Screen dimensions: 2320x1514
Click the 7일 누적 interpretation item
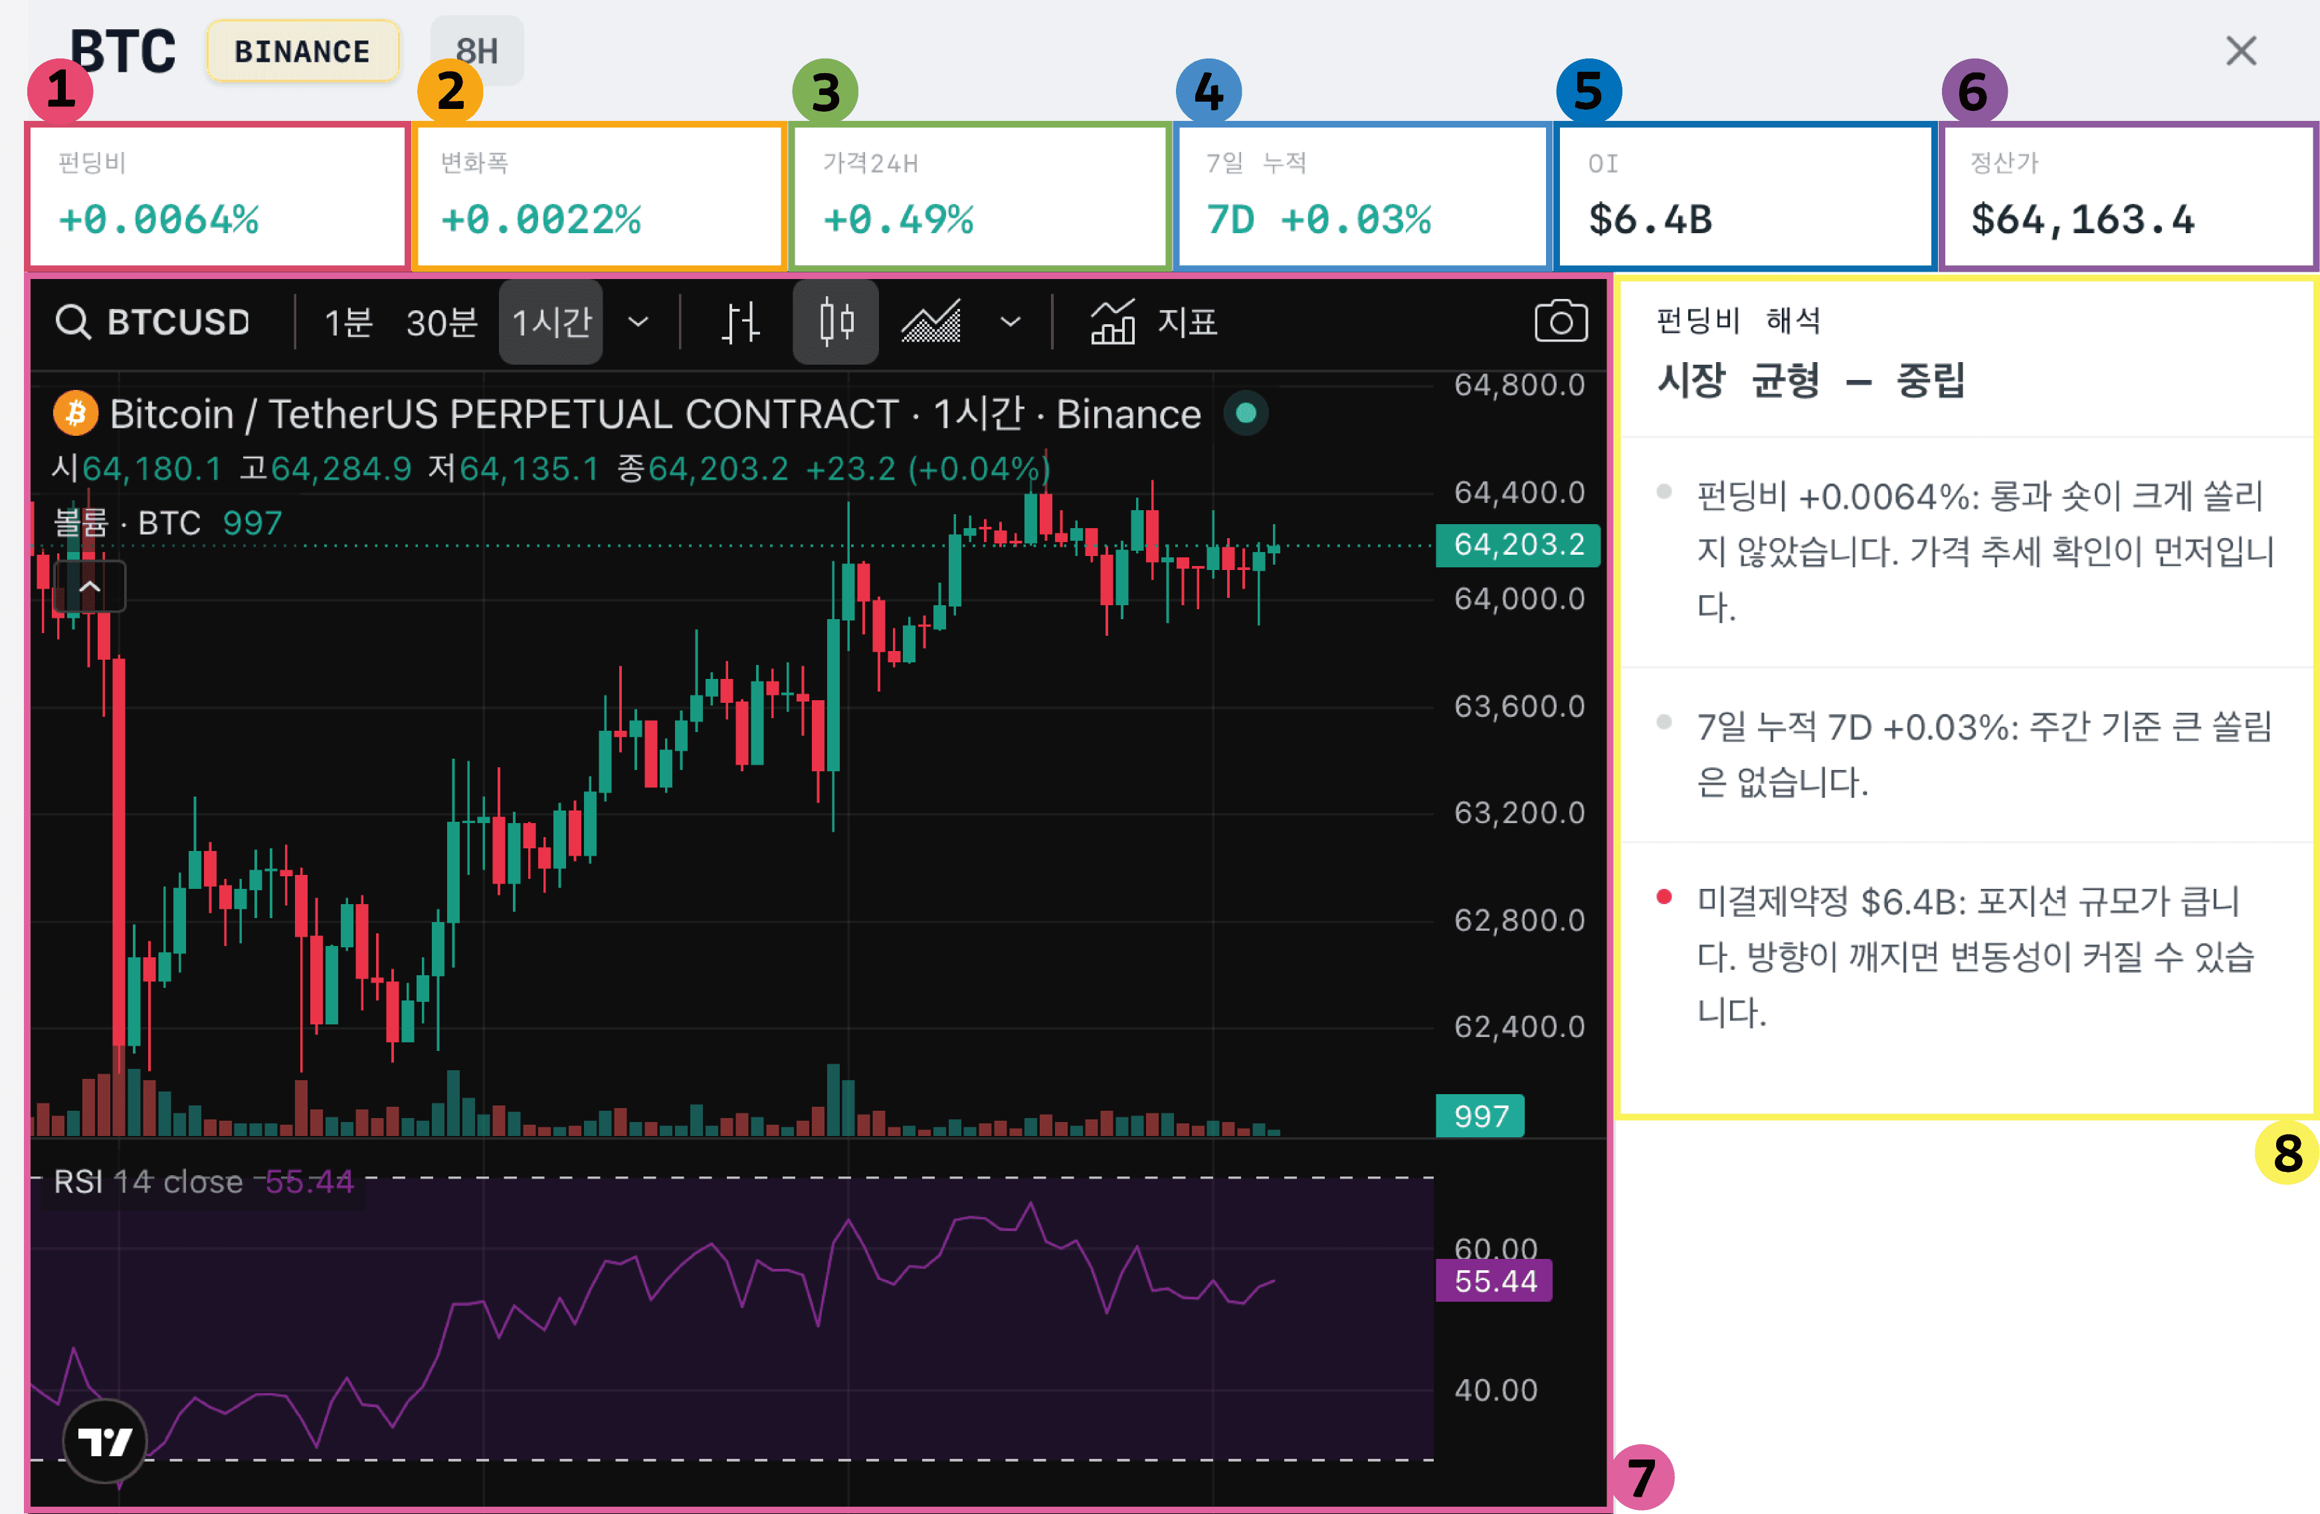pyautogui.click(x=1968, y=755)
